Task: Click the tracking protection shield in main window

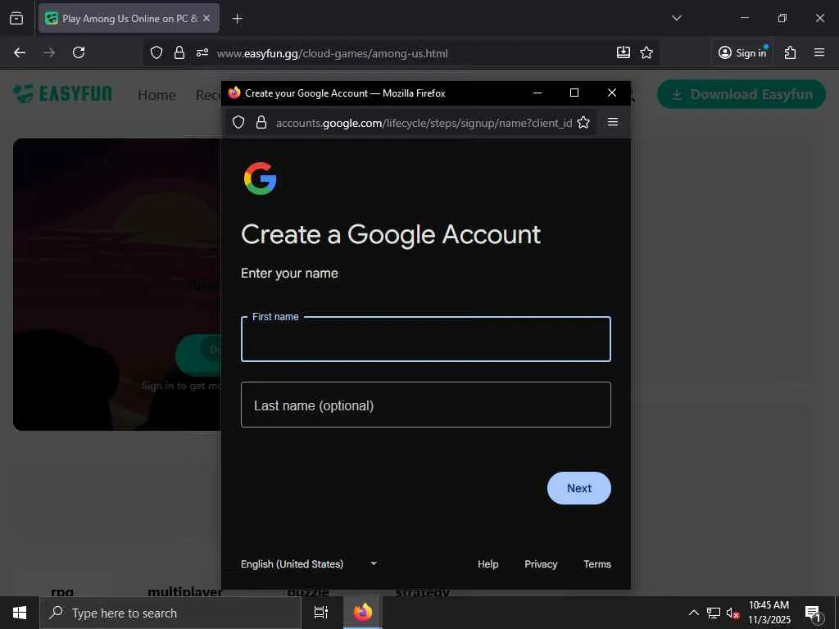Action: point(156,52)
